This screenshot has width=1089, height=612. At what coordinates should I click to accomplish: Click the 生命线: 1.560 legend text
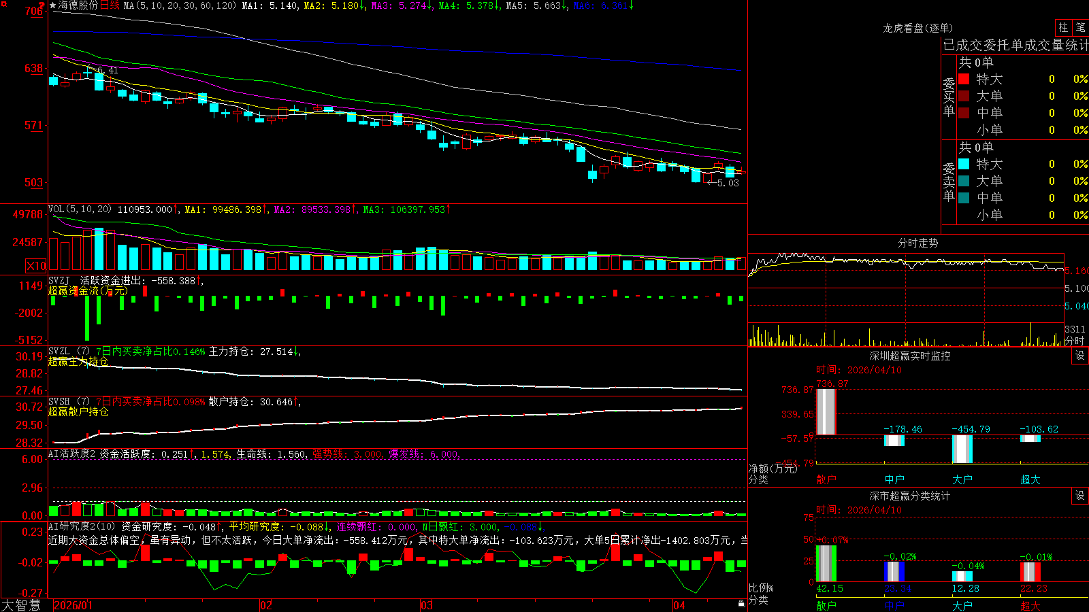[271, 454]
